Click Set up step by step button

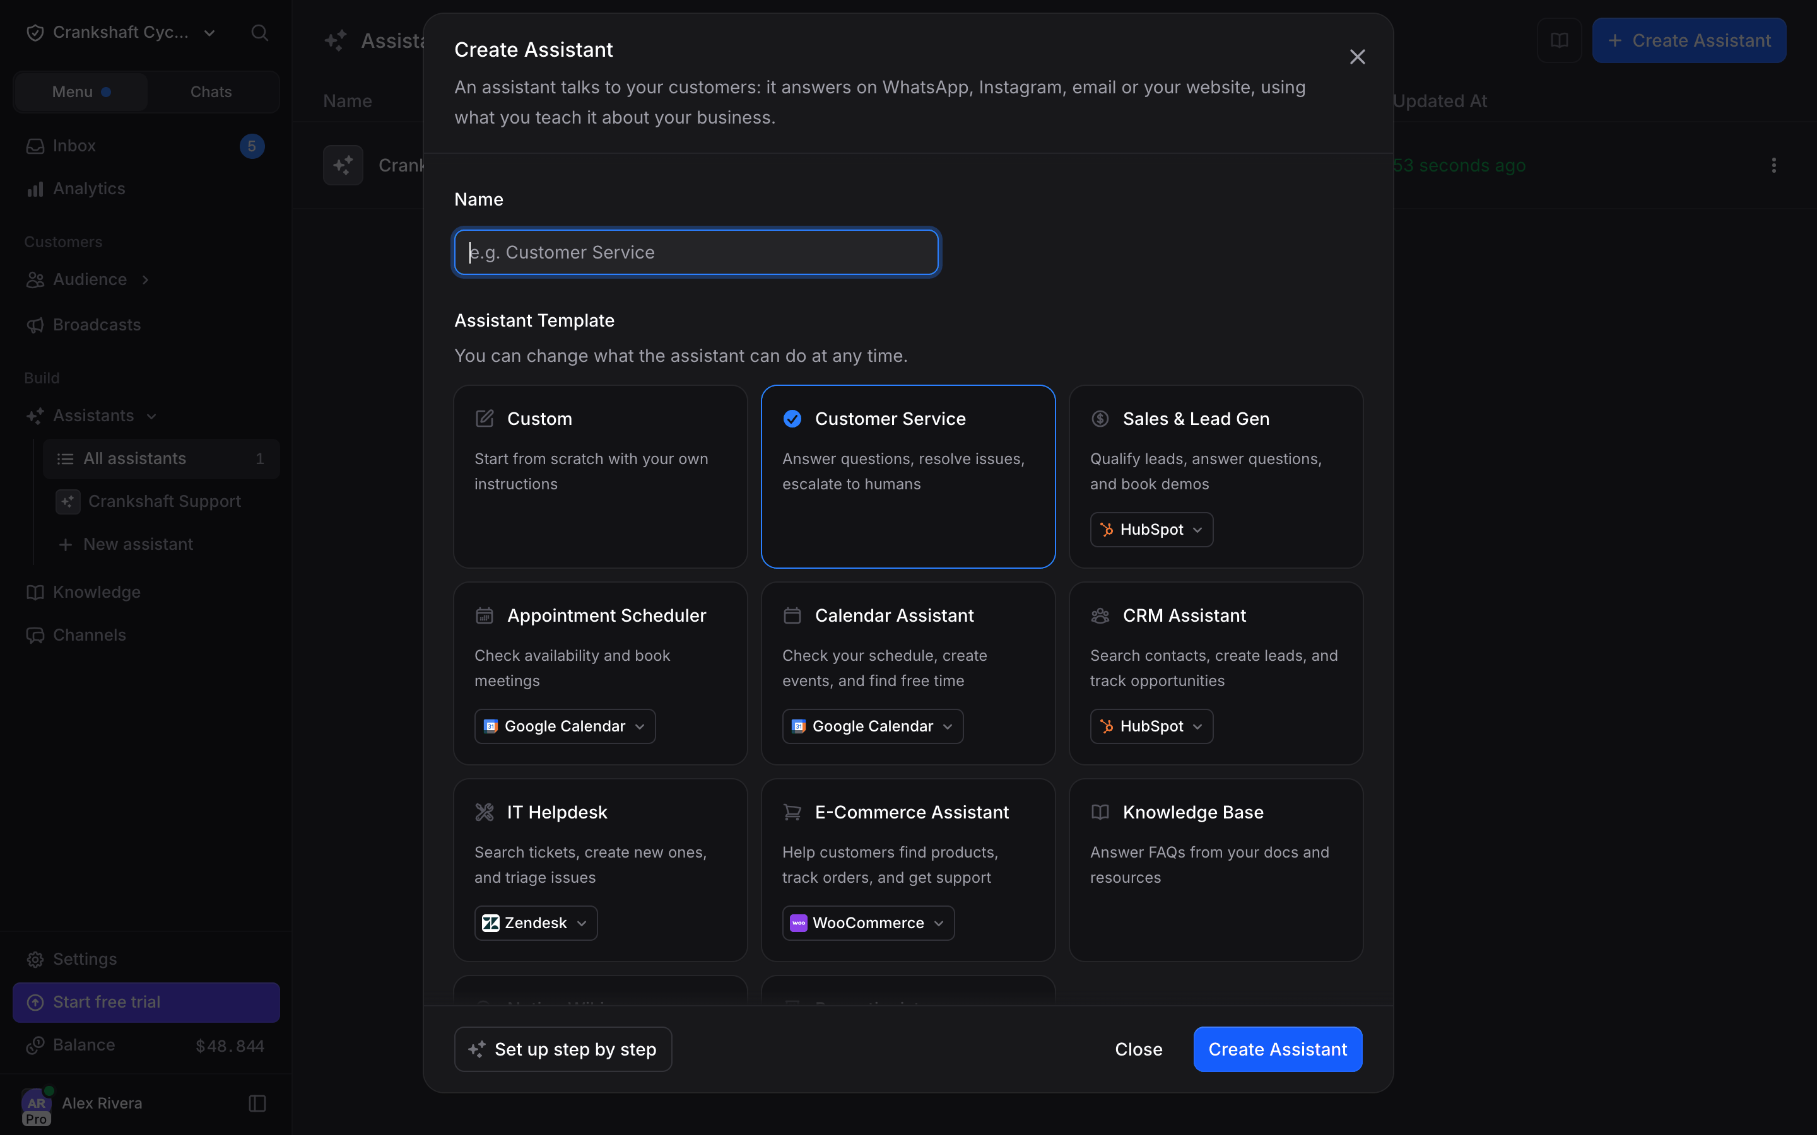tap(563, 1049)
